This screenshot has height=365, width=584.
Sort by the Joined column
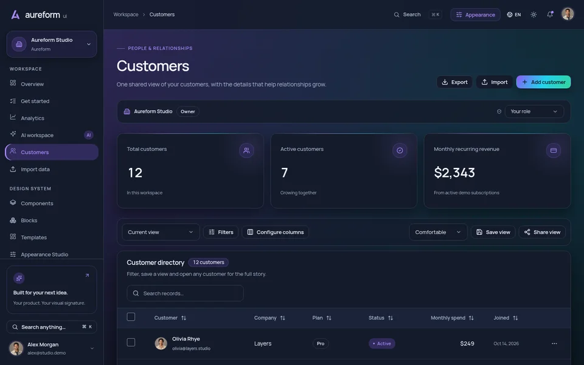[506, 318]
